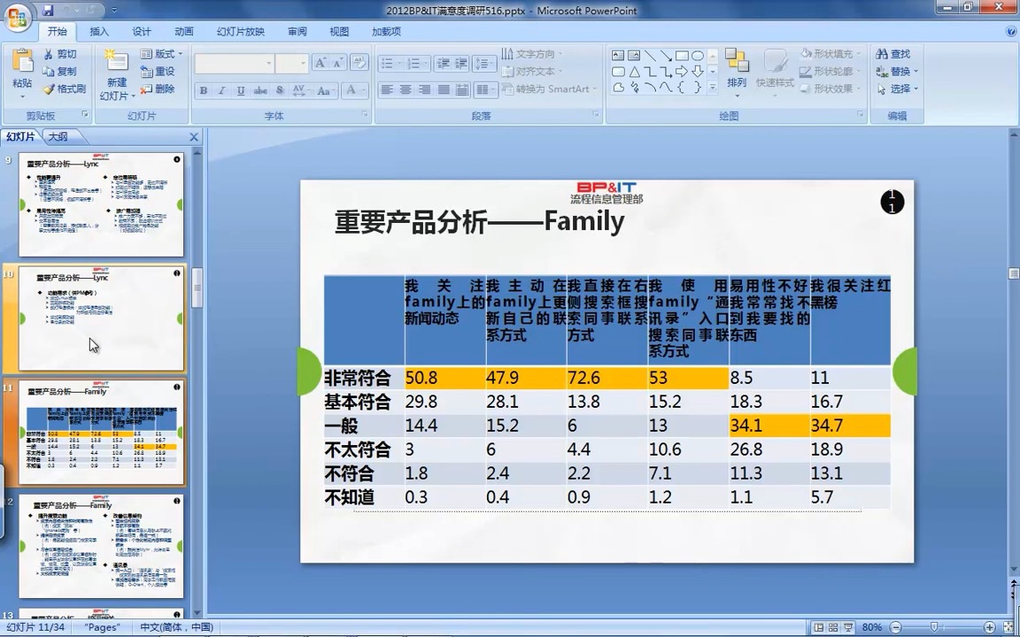Switch to the 插入 ribbon tab
This screenshot has height=637, width=1020.
click(98, 30)
